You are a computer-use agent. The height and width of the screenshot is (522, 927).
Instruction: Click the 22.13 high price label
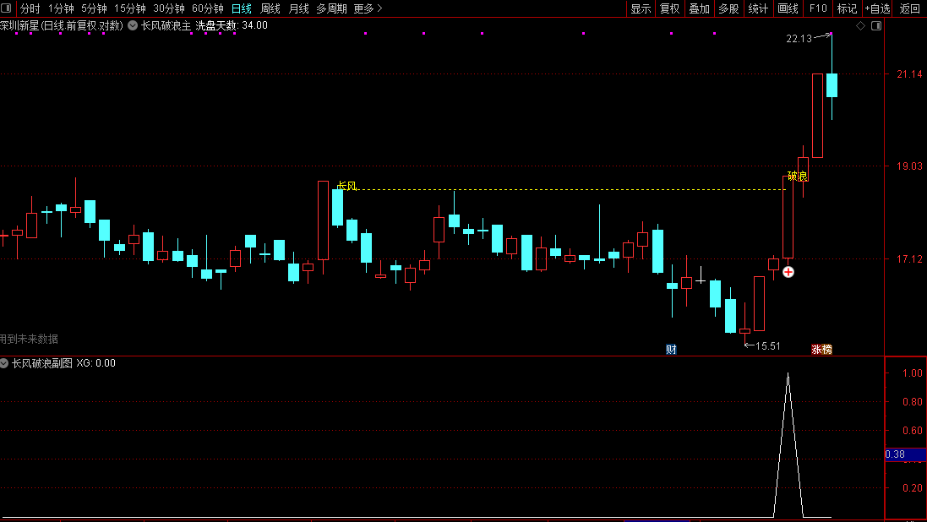[x=799, y=38]
